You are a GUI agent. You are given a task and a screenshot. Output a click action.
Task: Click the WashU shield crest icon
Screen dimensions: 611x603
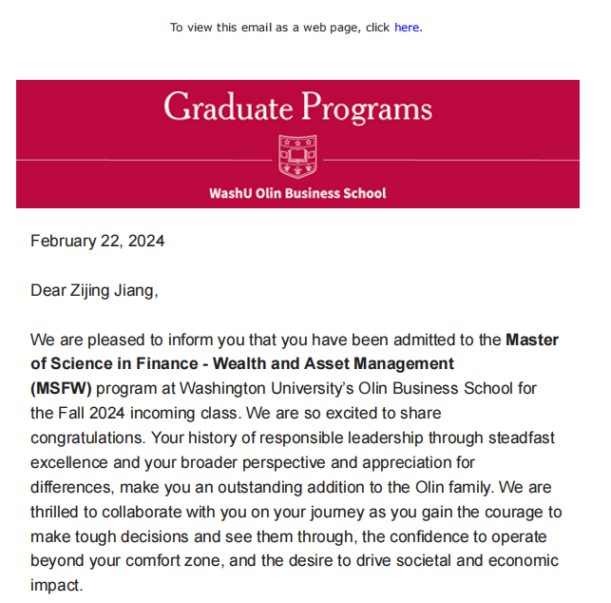click(x=296, y=155)
